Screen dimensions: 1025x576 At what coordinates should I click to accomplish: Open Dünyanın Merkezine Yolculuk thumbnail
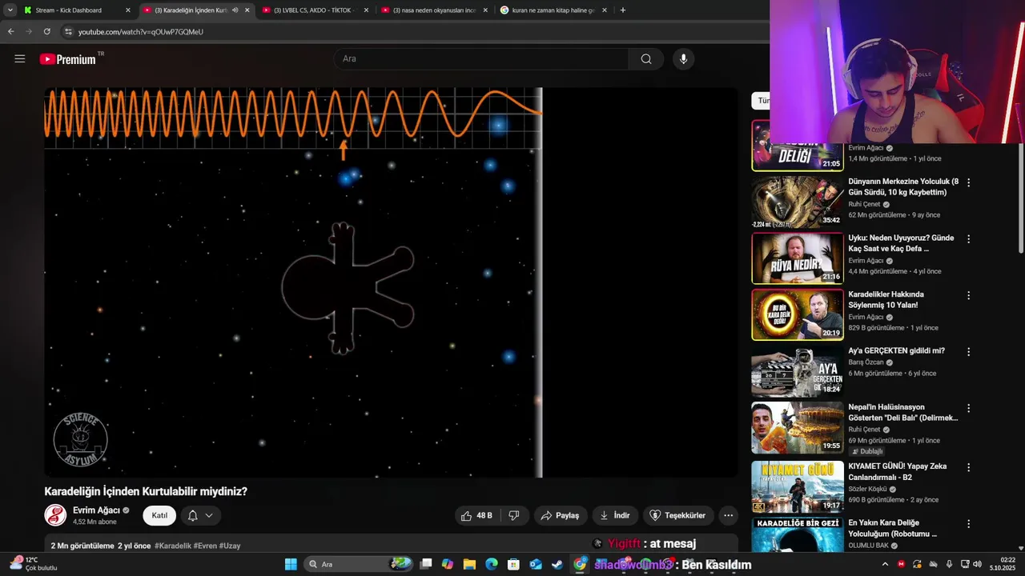pos(797,202)
